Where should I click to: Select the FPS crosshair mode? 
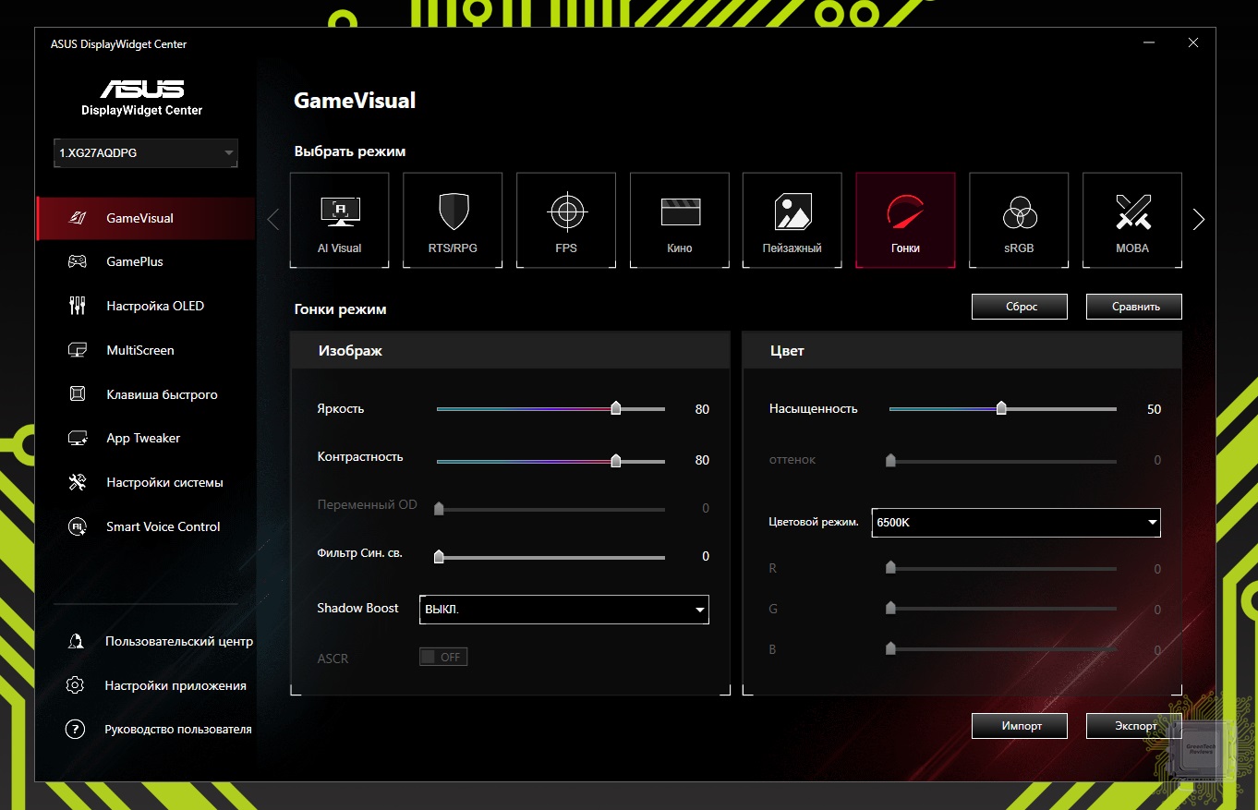coord(566,220)
